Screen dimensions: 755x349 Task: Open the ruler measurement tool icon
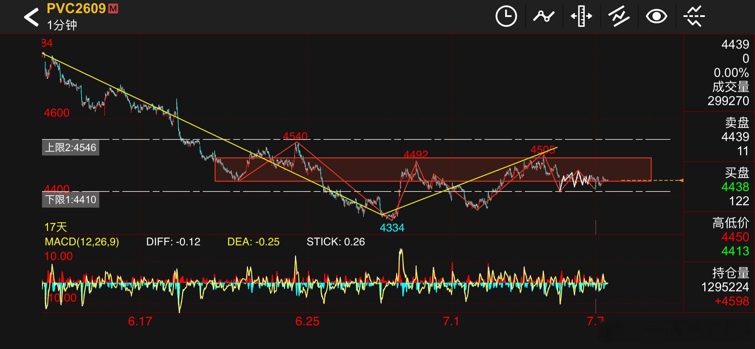tap(581, 16)
